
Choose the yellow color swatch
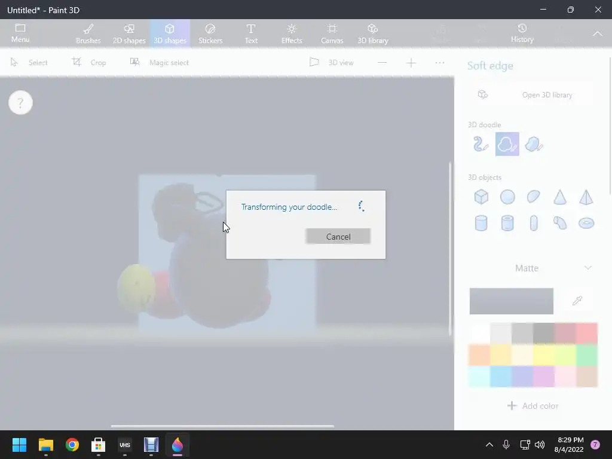tap(544, 355)
